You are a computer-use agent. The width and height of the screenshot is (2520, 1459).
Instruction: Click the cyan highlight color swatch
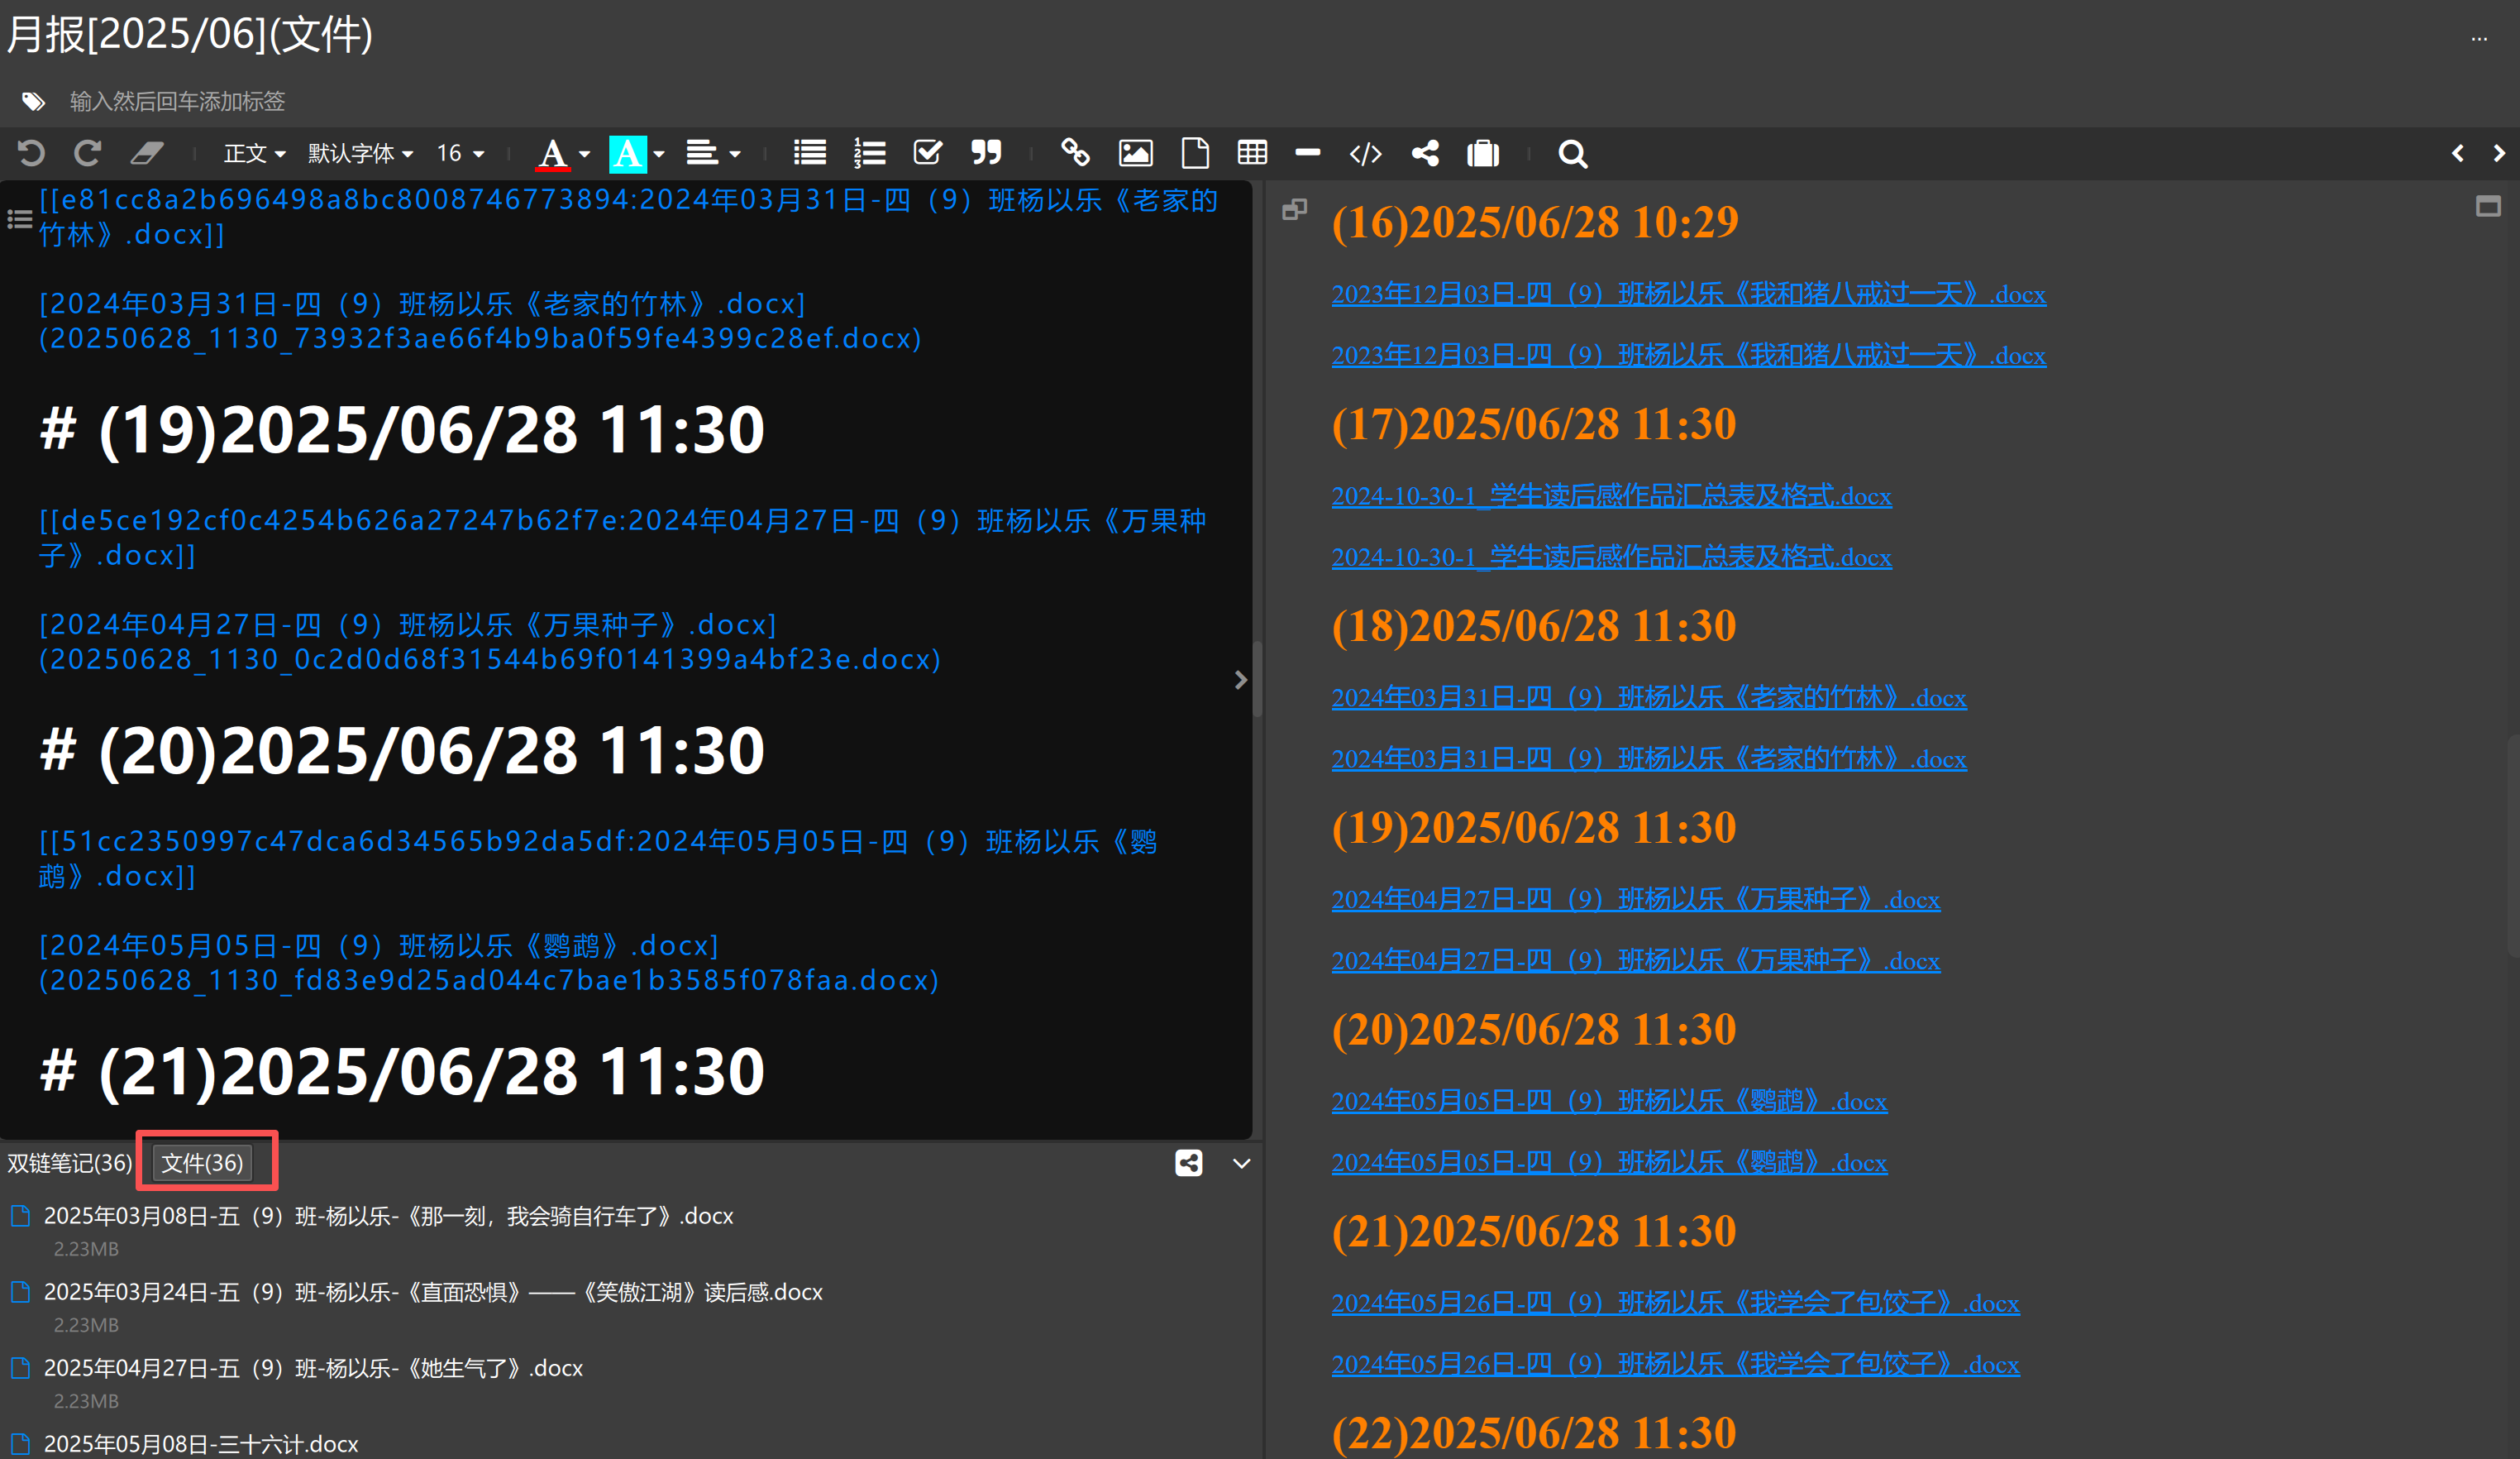coord(627,154)
